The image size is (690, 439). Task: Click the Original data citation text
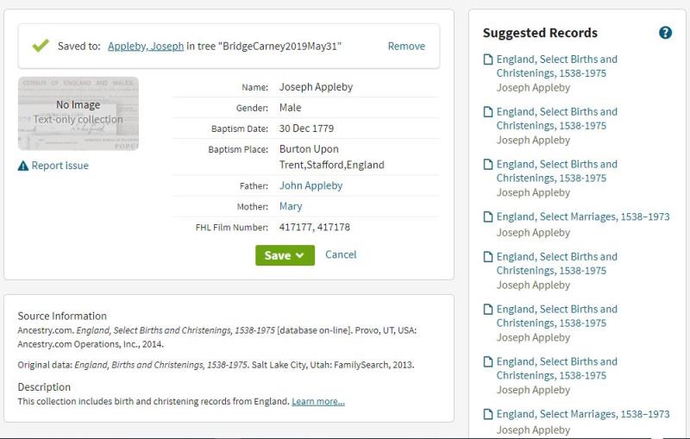pos(216,365)
